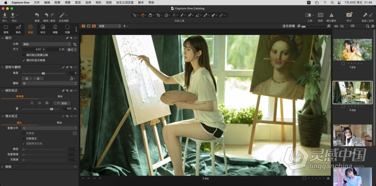Collapse the 梯形校正 panel
376x186 pixels.
2,90
